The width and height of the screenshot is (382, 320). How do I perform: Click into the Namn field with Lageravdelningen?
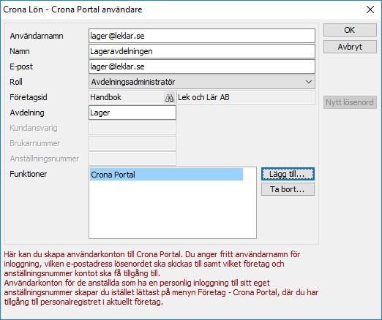pyautogui.click(x=202, y=51)
